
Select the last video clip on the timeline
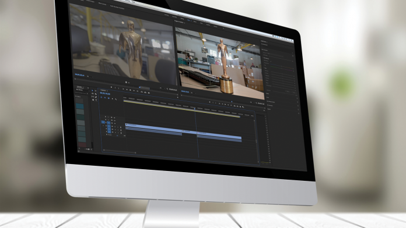(219, 136)
